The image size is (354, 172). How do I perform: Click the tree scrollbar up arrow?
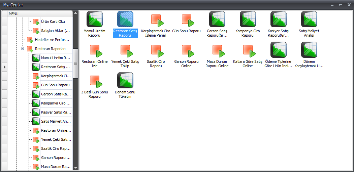pos(76,13)
